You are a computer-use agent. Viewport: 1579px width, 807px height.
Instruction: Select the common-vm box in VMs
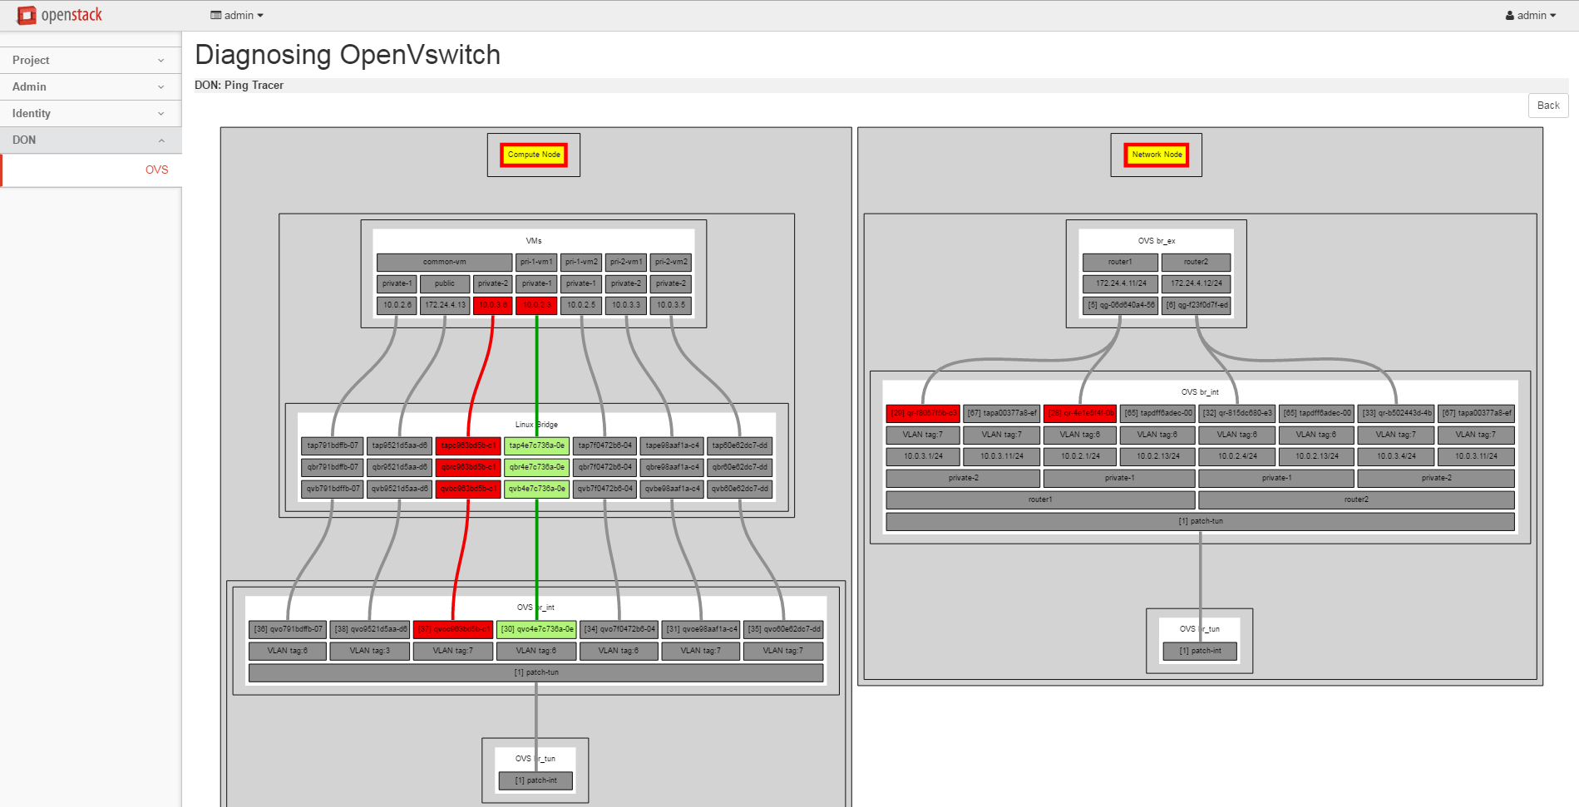444,262
